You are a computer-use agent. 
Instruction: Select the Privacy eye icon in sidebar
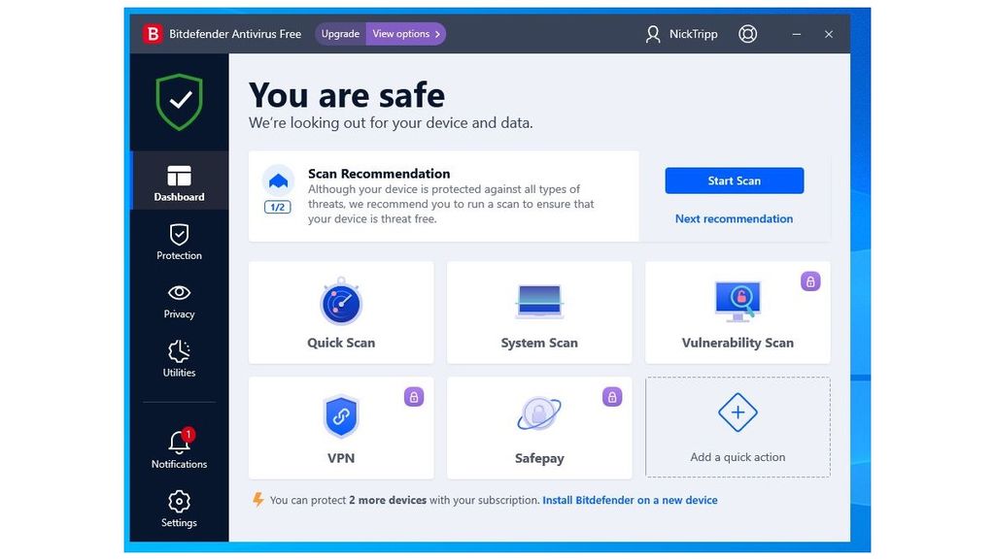coord(179,293)
